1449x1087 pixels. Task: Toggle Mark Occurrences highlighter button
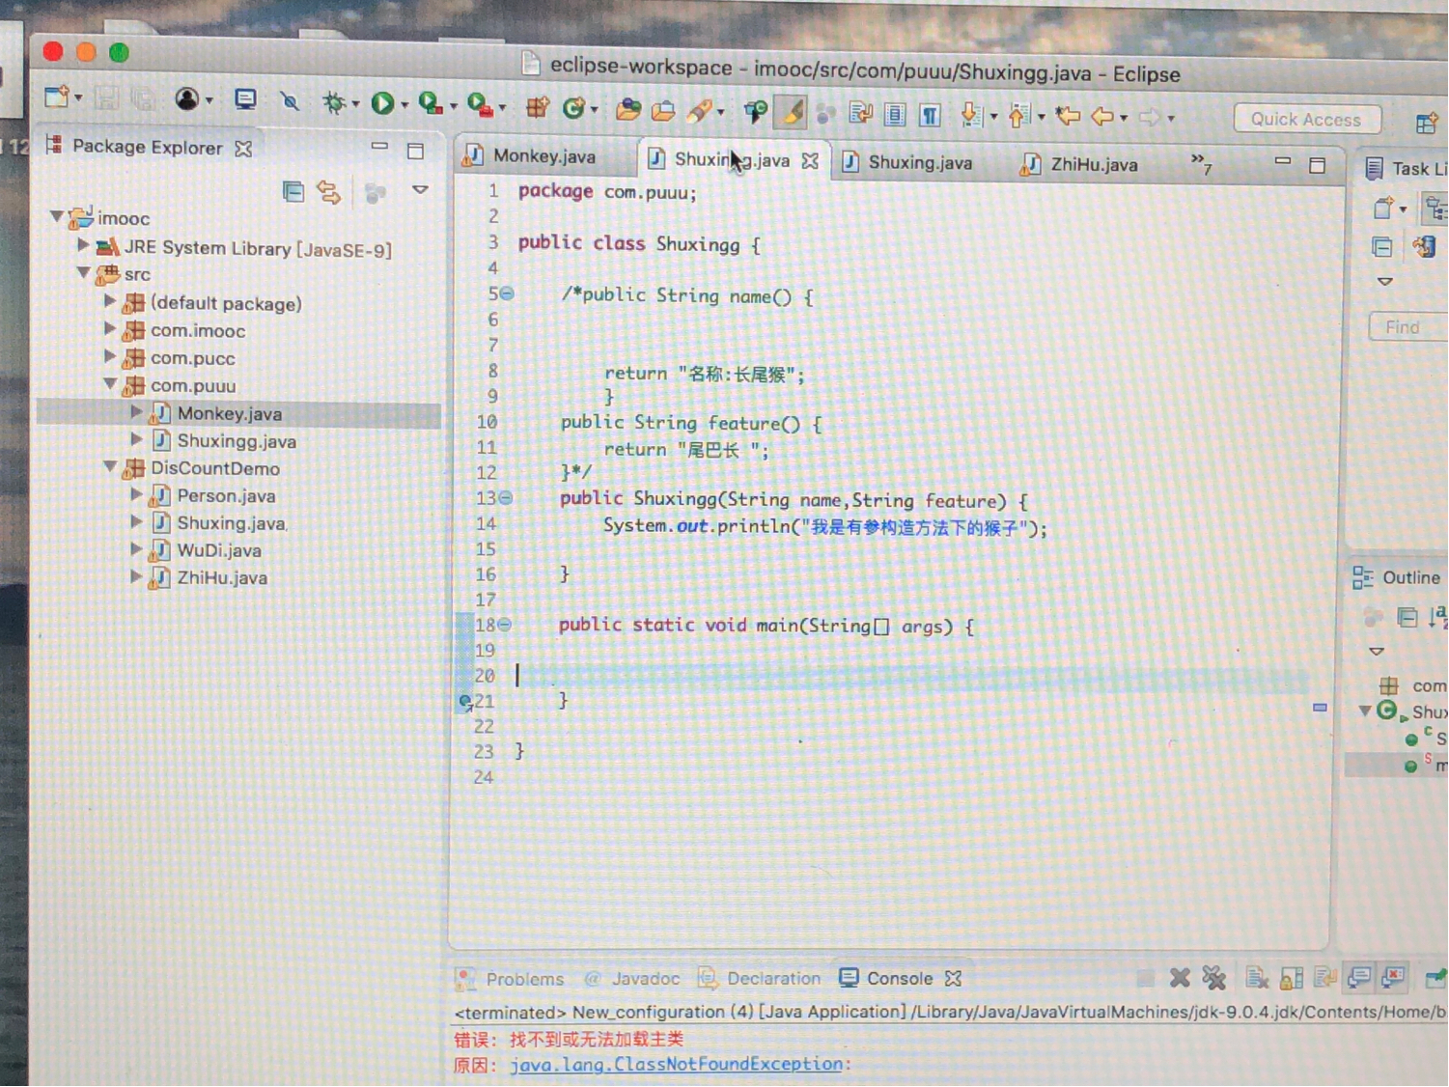[793, 113]
